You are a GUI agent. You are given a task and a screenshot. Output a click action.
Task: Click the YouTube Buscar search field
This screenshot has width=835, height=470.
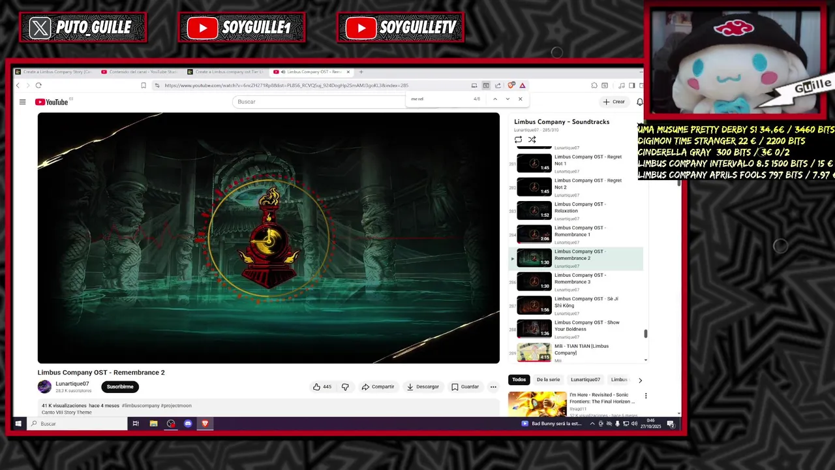320,102
